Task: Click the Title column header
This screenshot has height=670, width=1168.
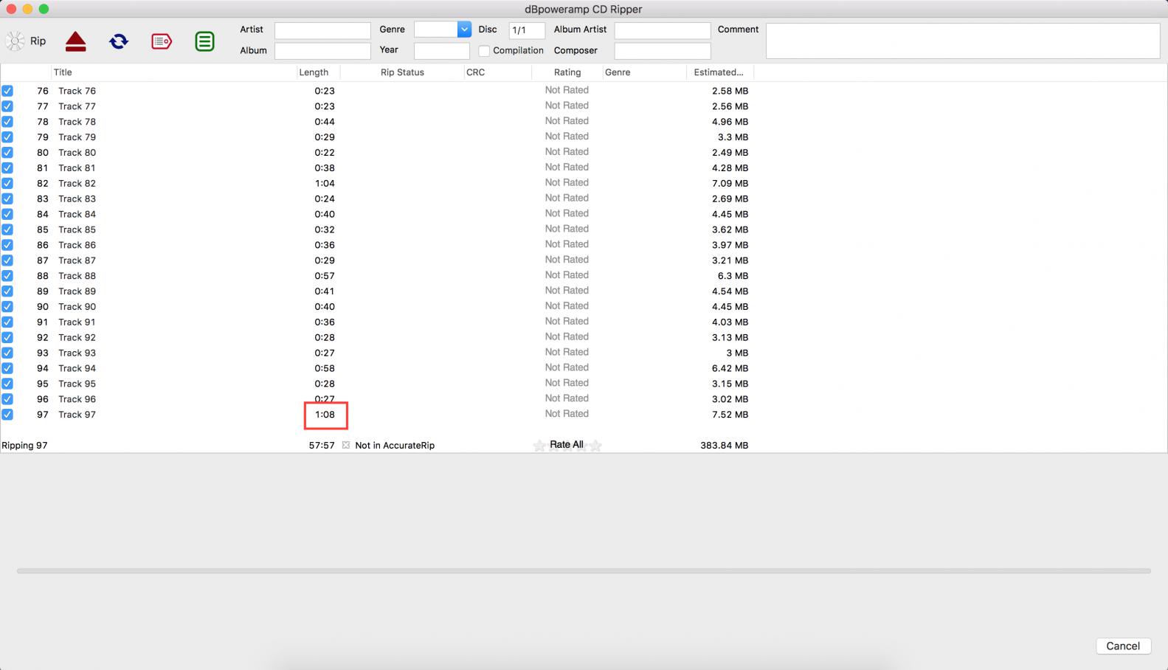Action: (63, 72)
